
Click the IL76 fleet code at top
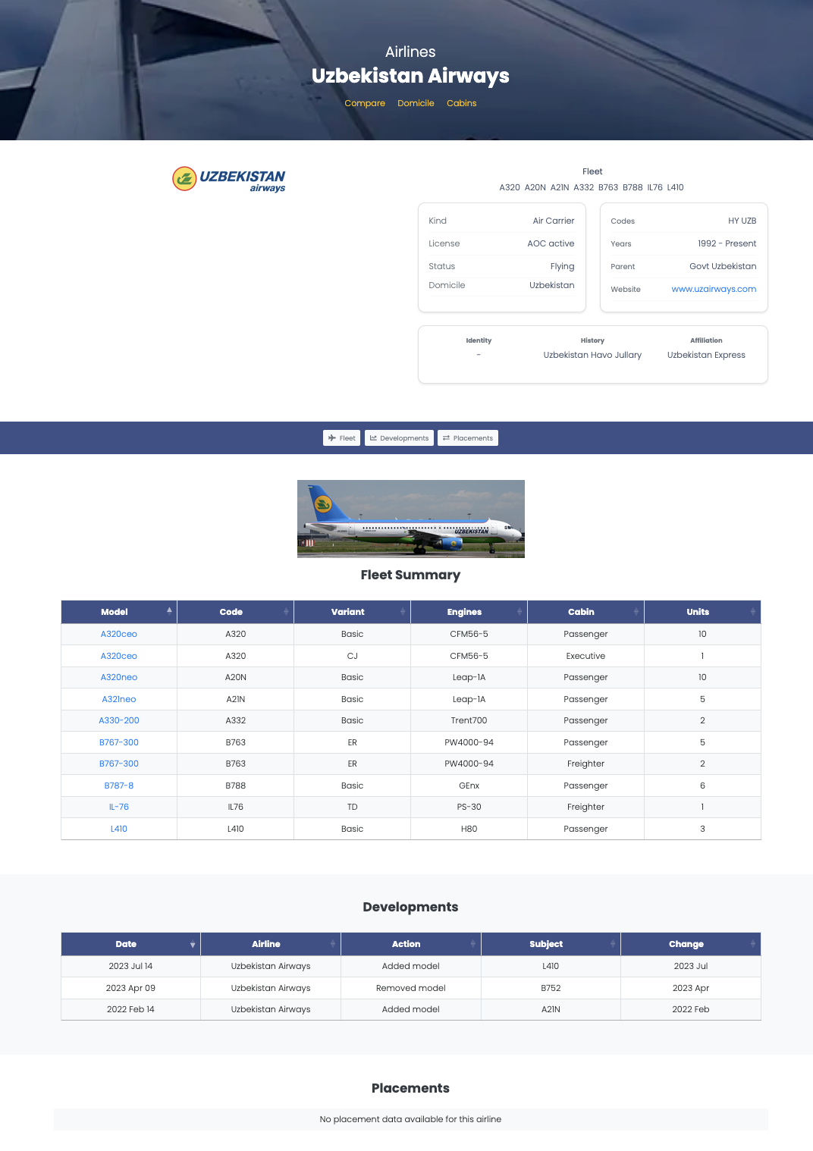[655, 187]
